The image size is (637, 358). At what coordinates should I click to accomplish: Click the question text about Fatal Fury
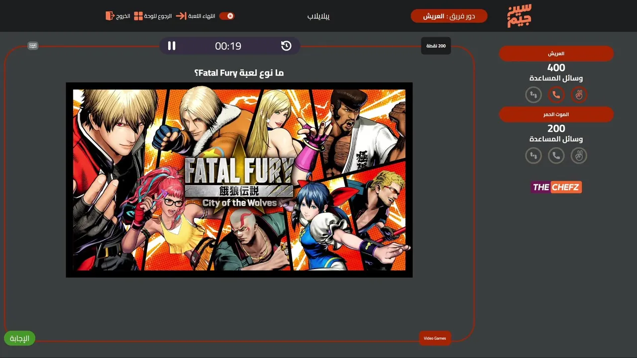tap(239, 73)
